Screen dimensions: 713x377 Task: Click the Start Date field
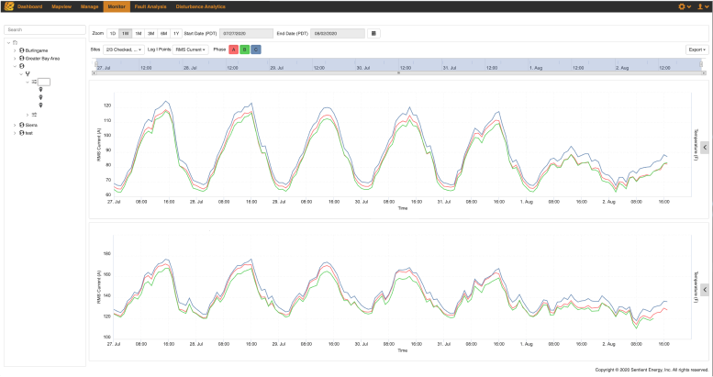247,34
